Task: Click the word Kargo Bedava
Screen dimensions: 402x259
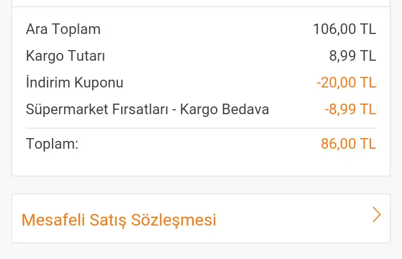Action: tap(224, 109)
